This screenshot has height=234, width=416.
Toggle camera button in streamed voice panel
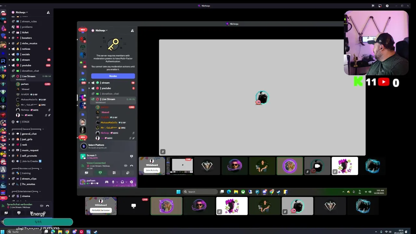tap(86, 173)
